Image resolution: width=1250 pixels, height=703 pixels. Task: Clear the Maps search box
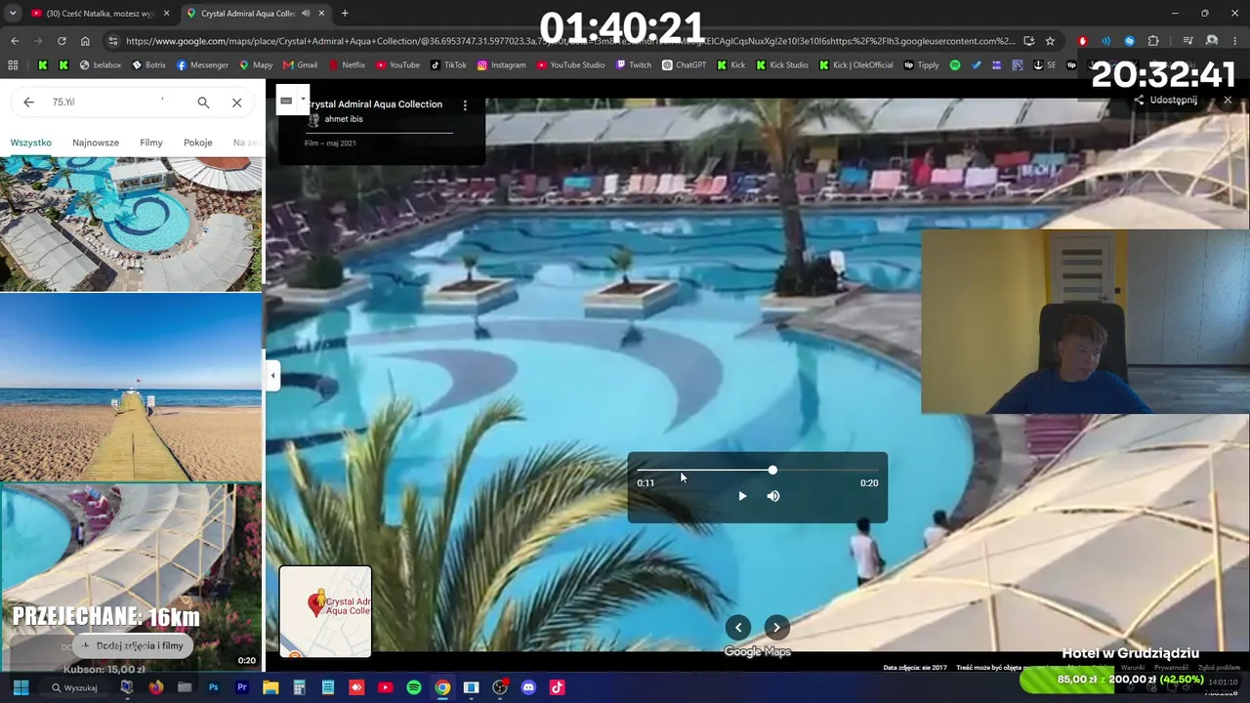(x=236, y=103)
